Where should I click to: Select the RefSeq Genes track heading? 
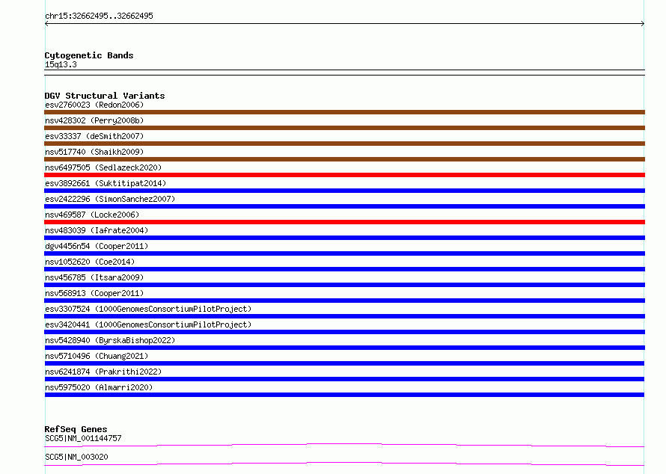[x=76, y=429]
